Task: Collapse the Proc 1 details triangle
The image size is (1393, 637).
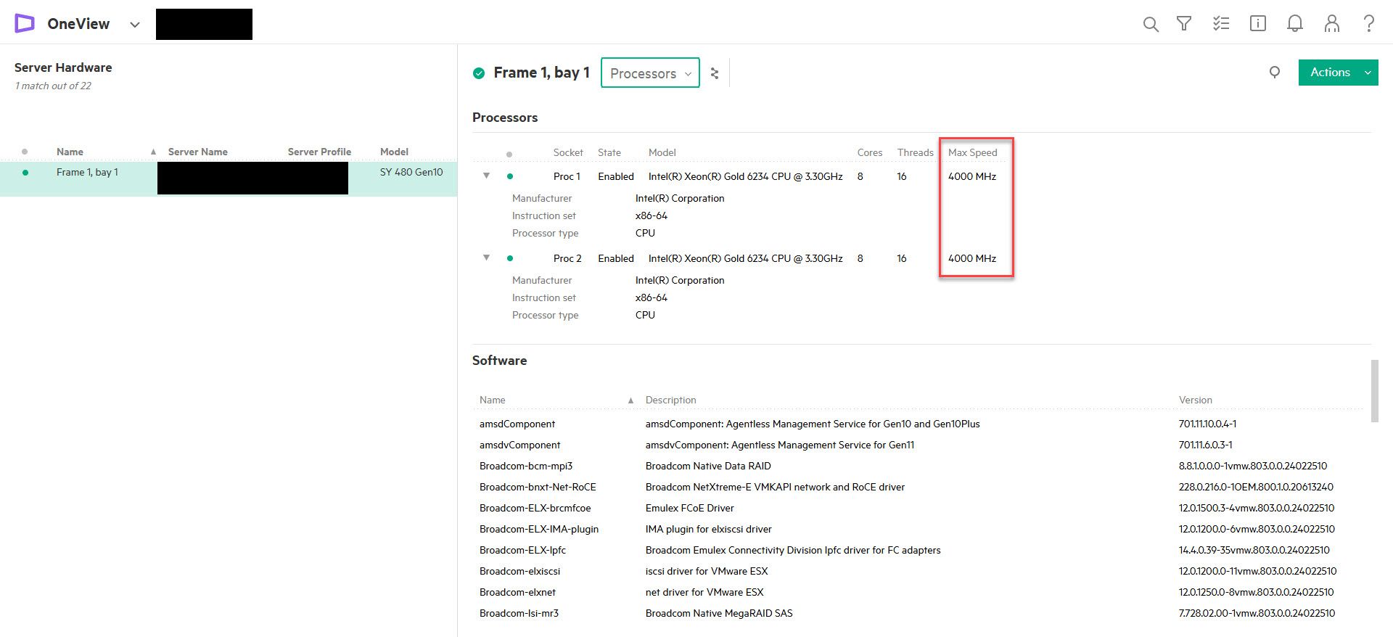Action: [x=487, y=176]
